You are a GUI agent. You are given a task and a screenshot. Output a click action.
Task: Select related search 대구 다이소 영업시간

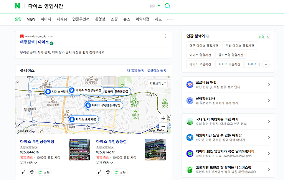click(204, 46)
